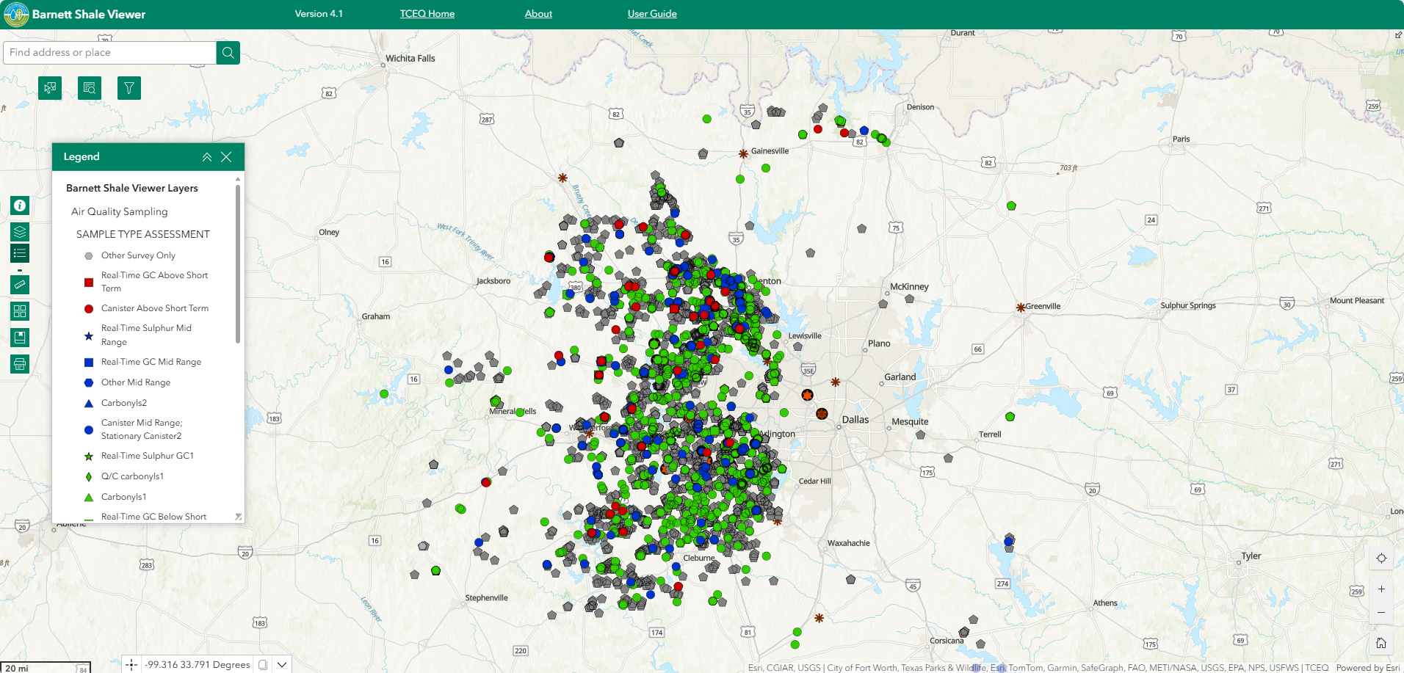Image resolution: width=1404 pixels, height=673 pixels.
Task: Open the Filter funnel tool
Action: click(x=129, y=88)
